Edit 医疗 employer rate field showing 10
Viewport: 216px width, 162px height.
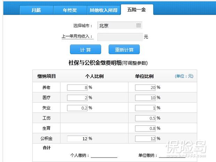click(145, 98)
